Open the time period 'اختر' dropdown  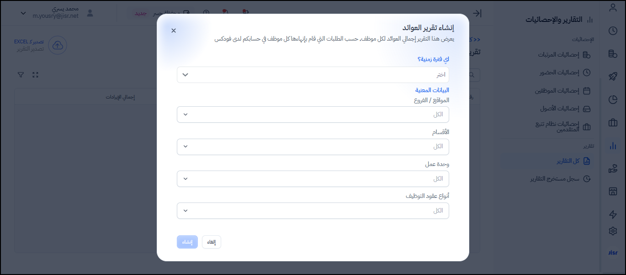(x=313, y=75)
